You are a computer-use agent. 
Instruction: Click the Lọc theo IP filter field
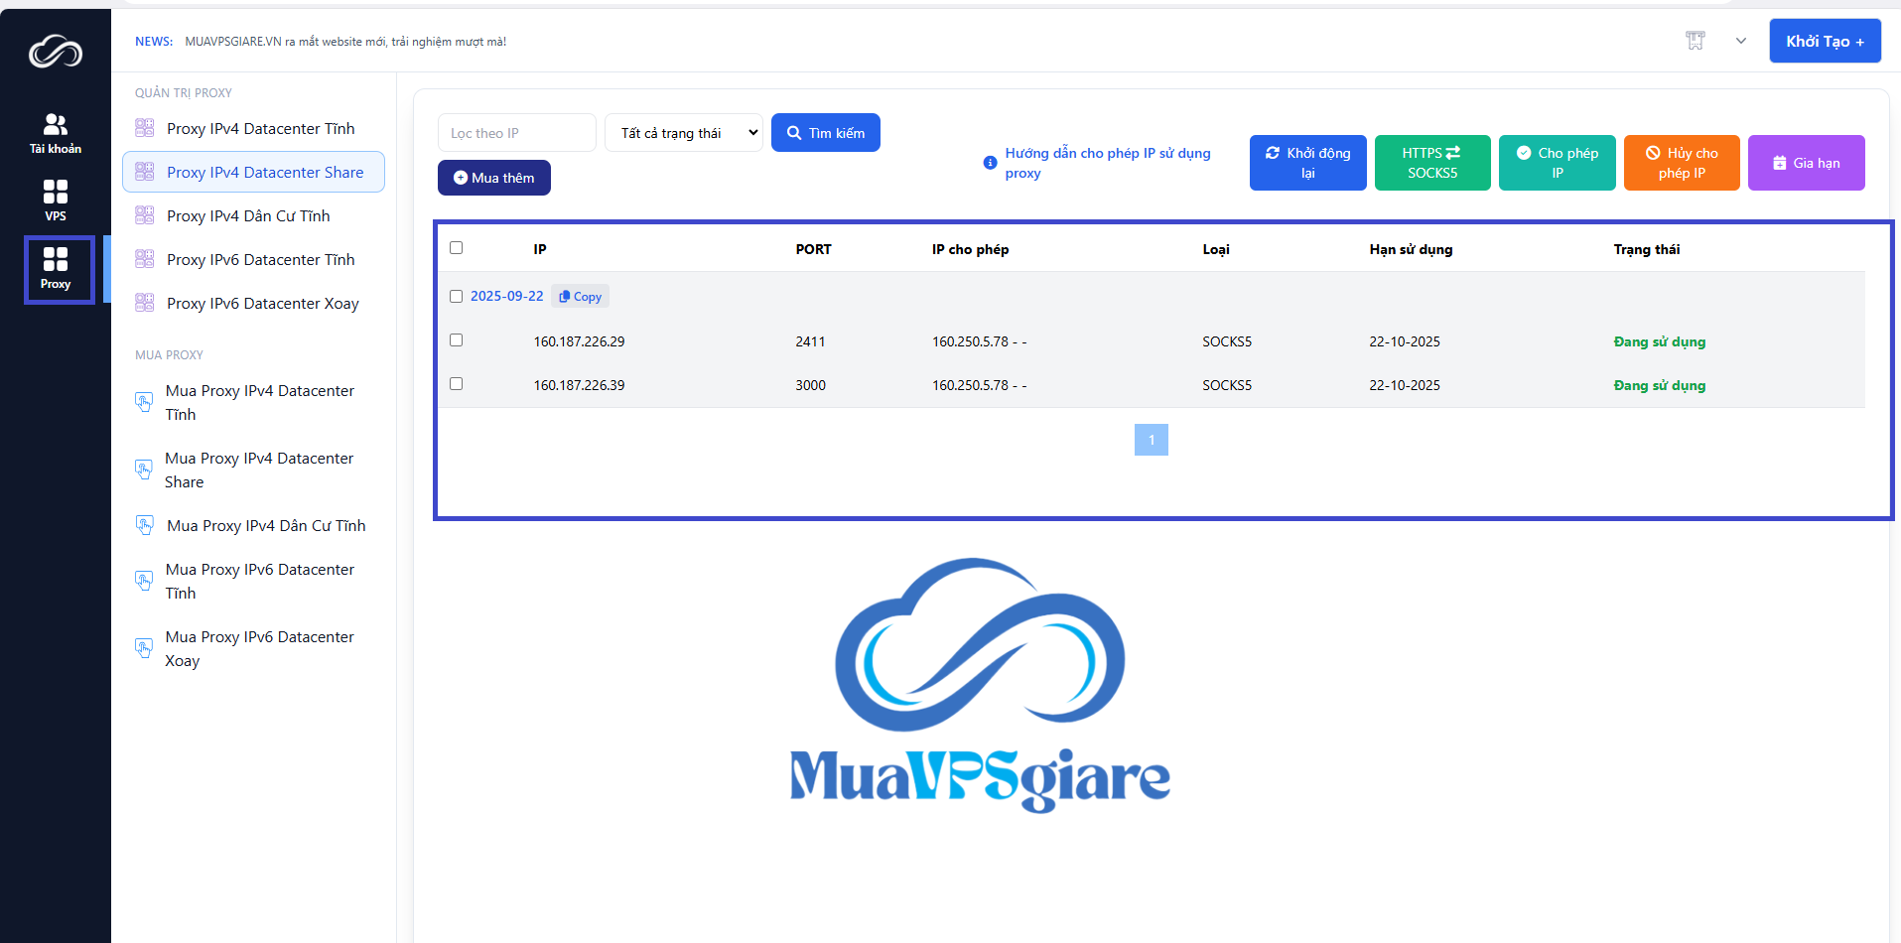pyautogui.click(x=516, y=133)
